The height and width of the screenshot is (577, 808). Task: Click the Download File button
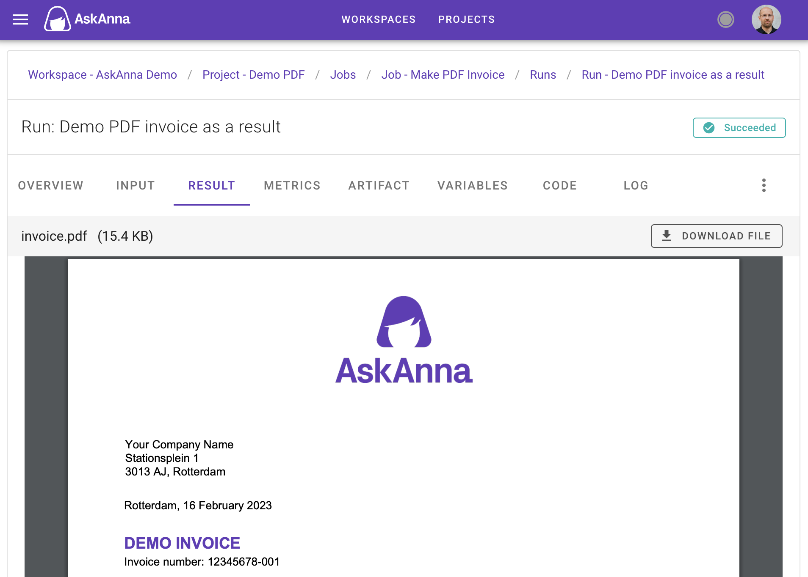(x=717, y=236)
